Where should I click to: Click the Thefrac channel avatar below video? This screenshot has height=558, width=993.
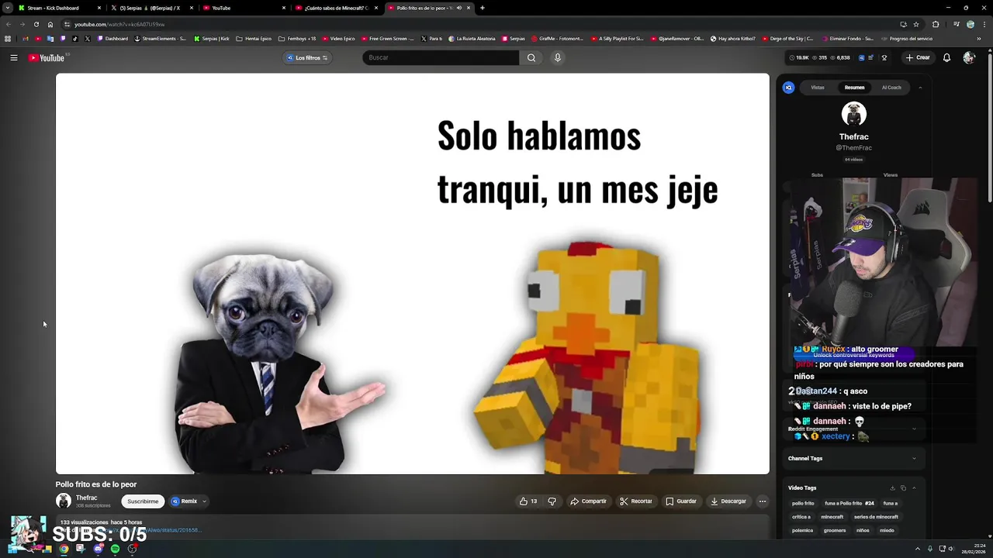pos(64,501)
